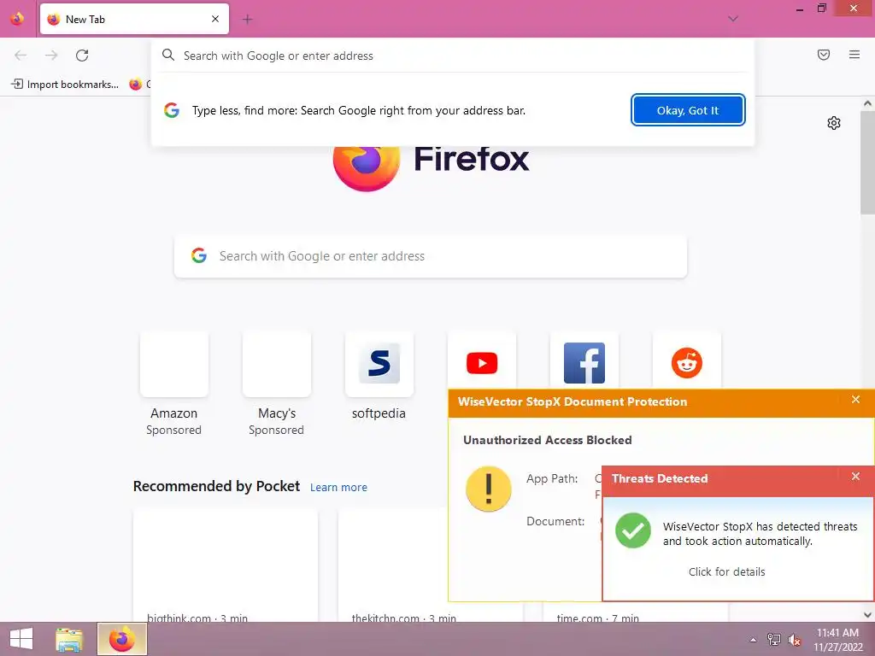This screenshot has width=875, height=656.
Task: Click the 'Unauthorized Access Blocked' heading
Action: coord(548,440)
